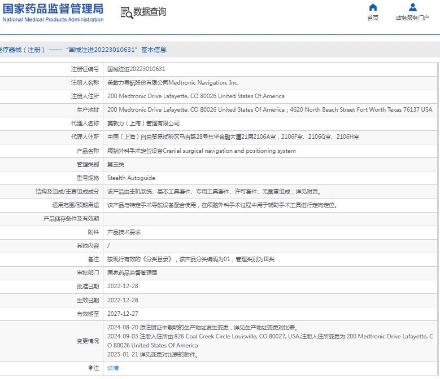Click the 首页 home icon
This screenshot has width=440, height=379.
(x=373, y=7)
